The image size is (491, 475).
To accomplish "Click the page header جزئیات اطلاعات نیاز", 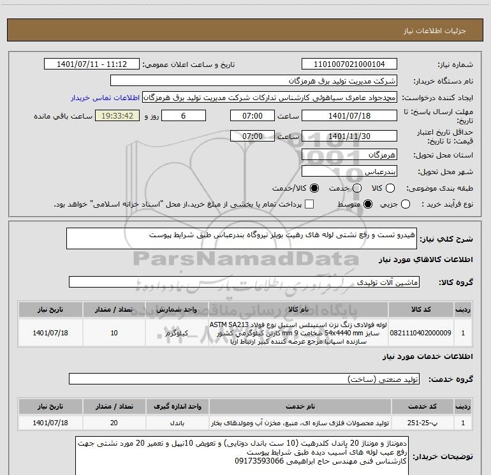I will click(435, 31).
